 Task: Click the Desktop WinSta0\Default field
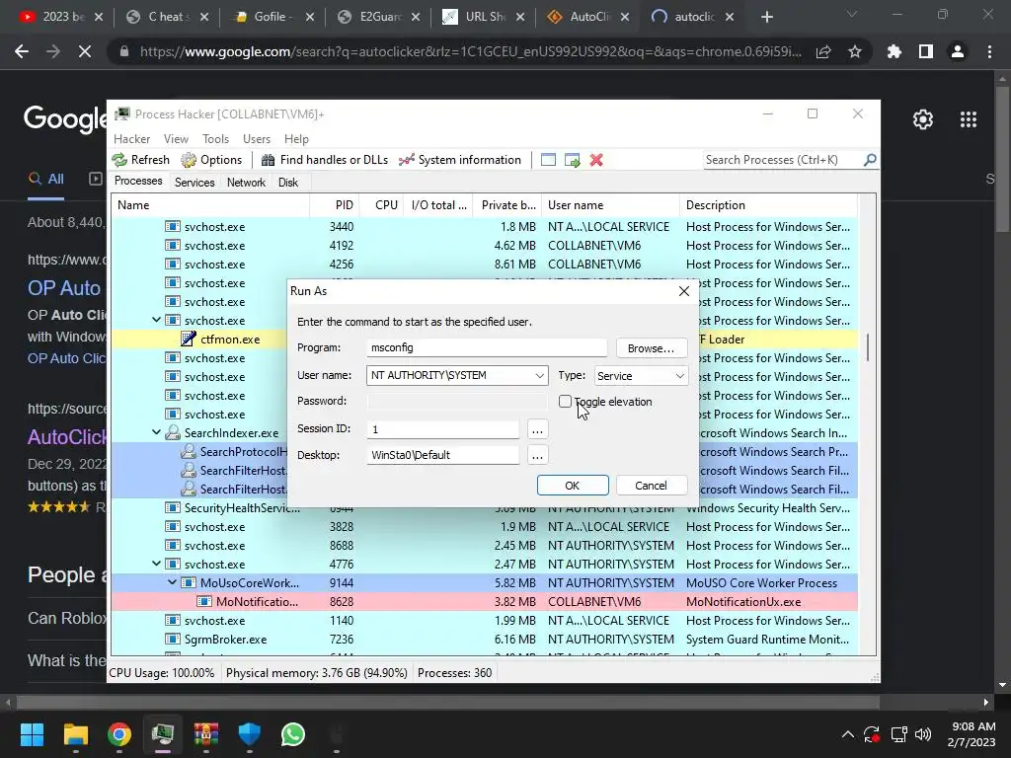coord(442,455)
